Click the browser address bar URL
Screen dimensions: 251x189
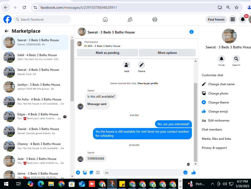79,7
